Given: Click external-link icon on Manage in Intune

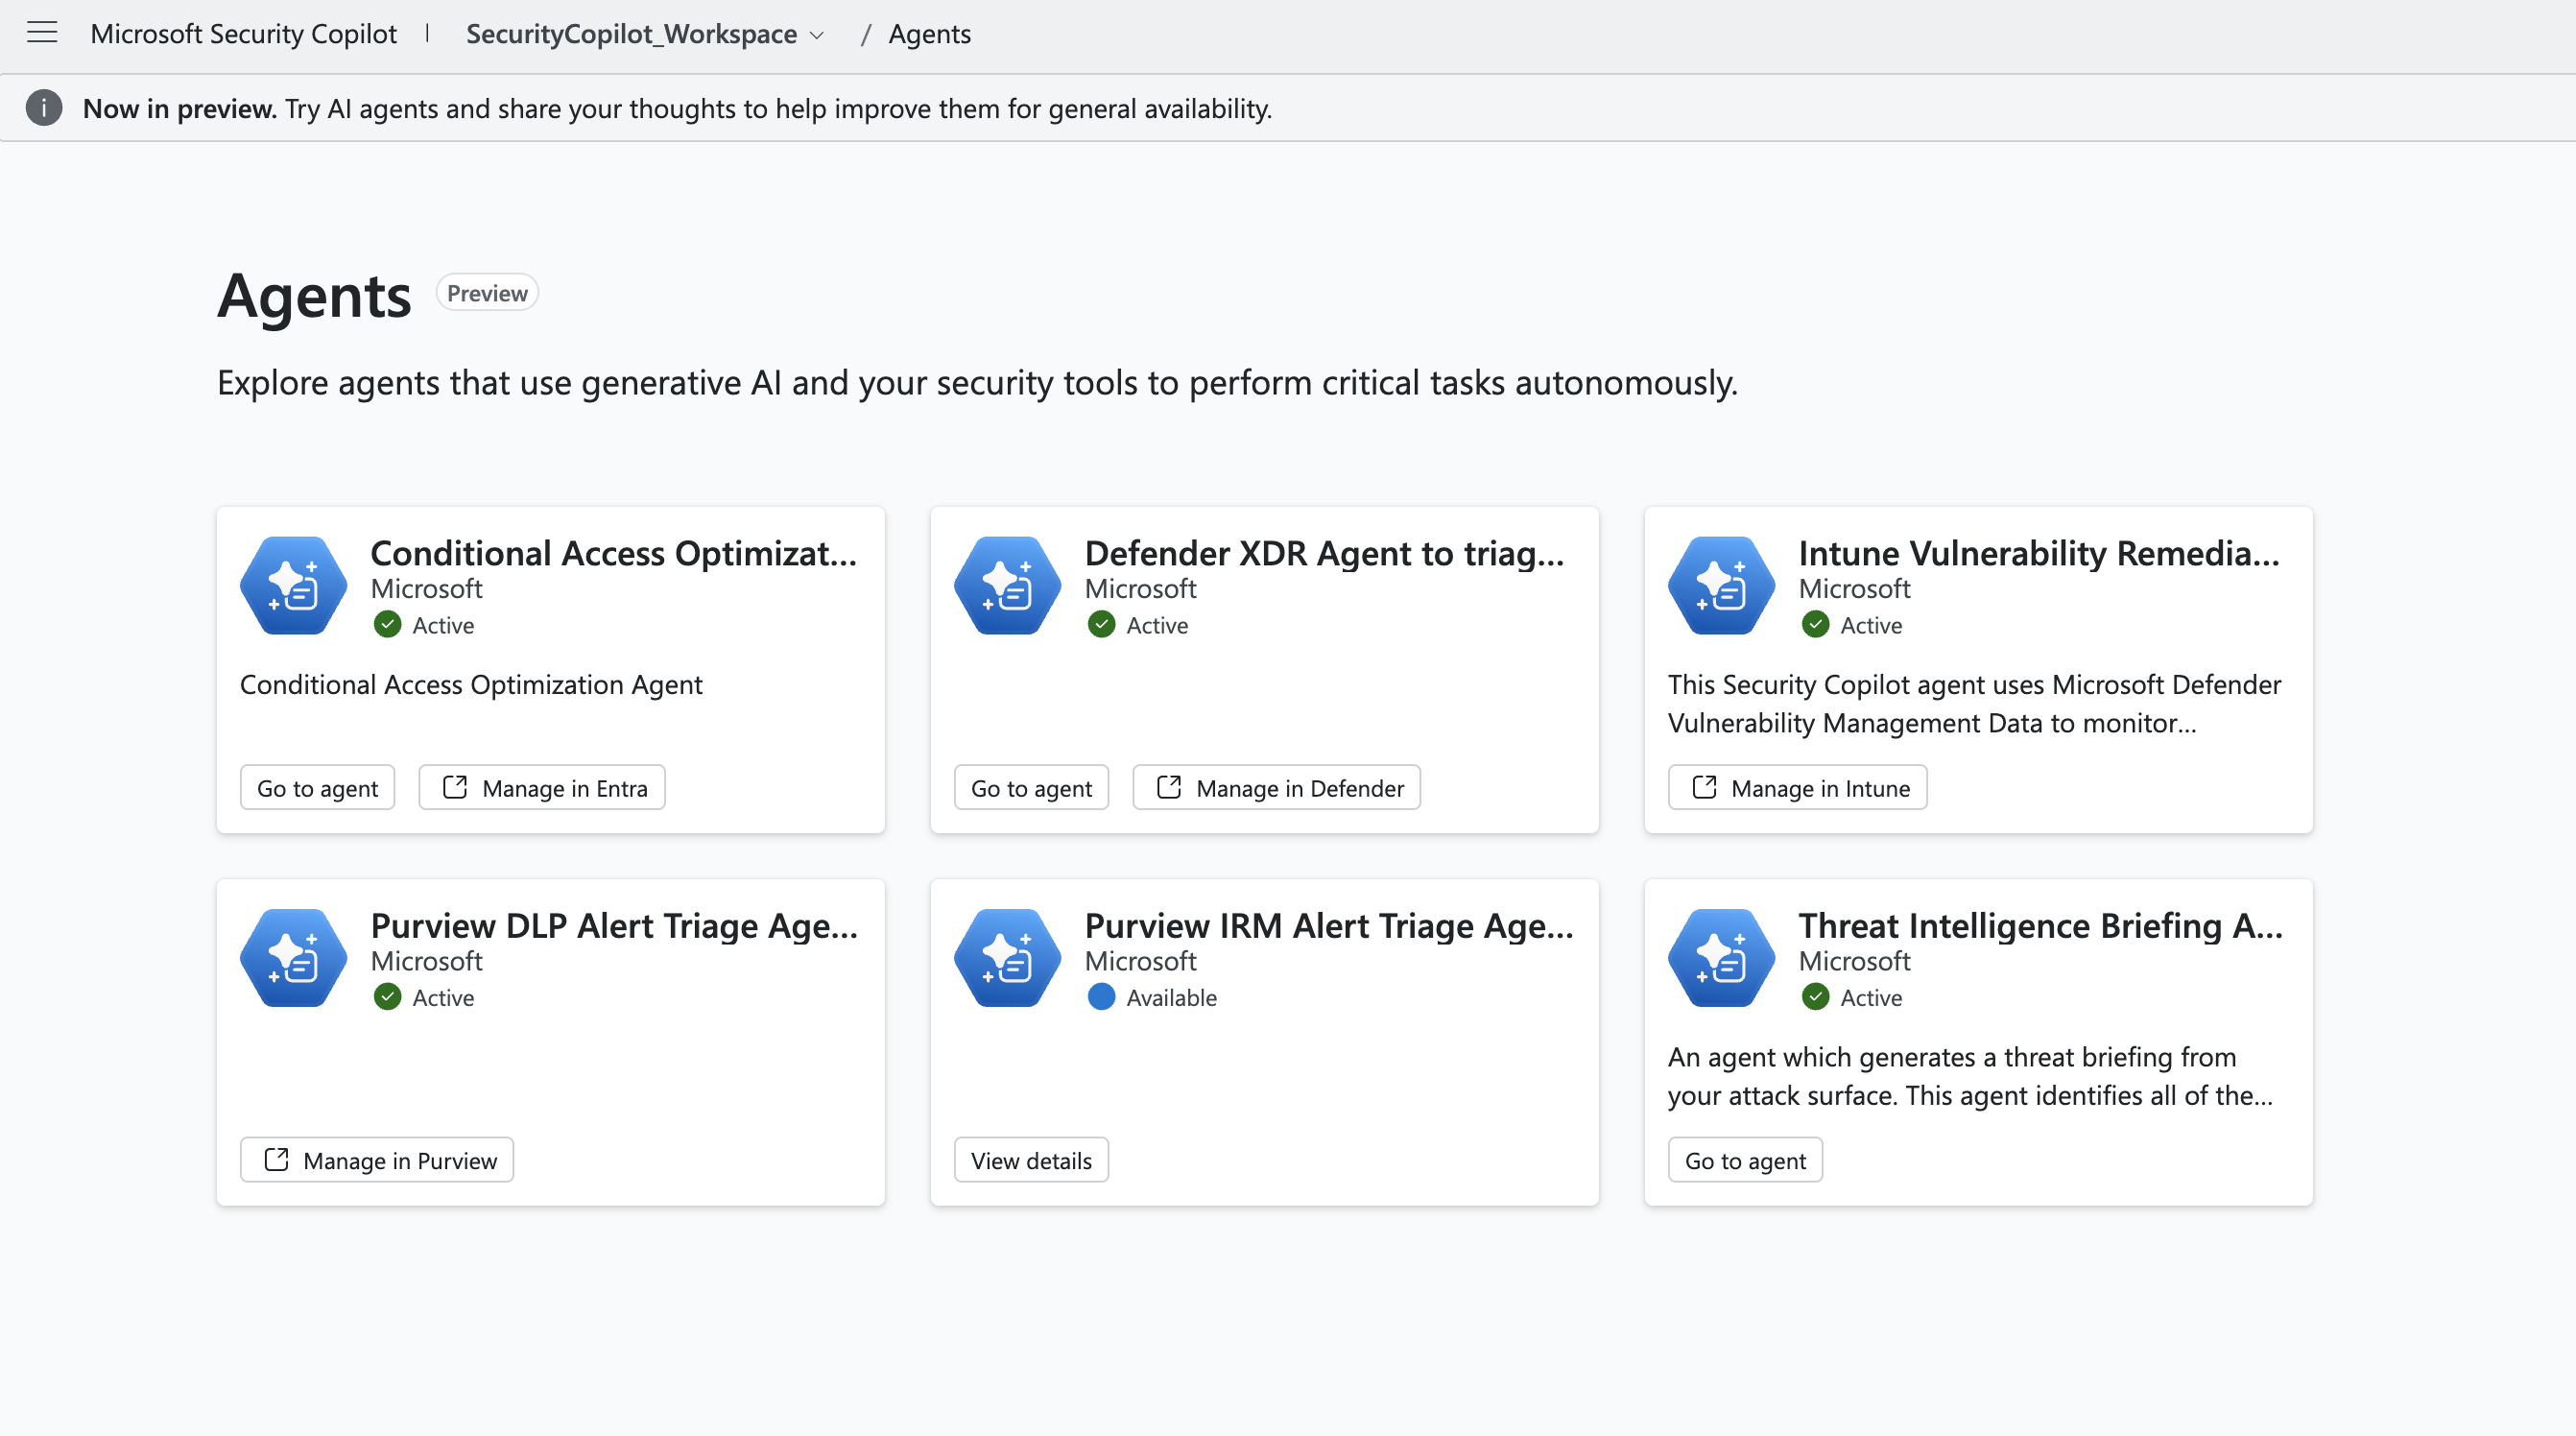Looking at the screenshot, I should [1705, 788].
